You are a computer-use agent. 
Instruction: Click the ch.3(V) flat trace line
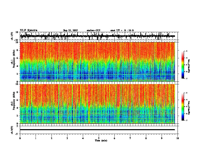[97, 130]
